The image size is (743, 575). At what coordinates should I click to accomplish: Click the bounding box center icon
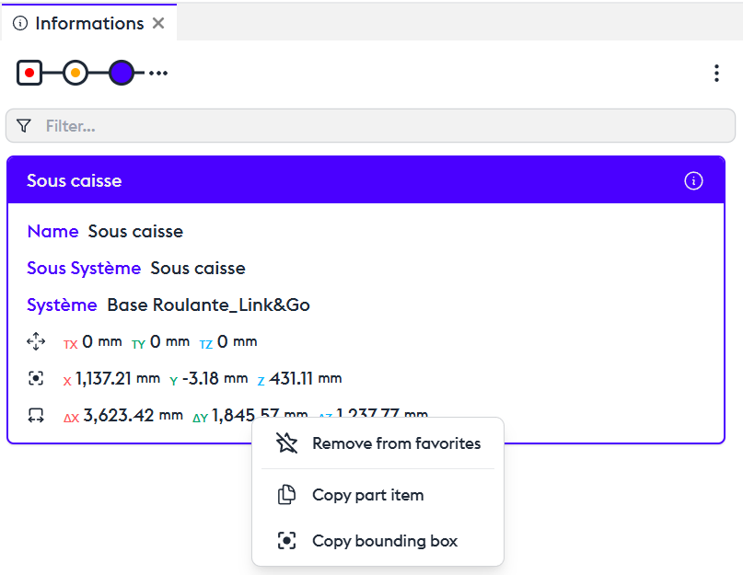pyautogui.click(x=36, y=378)
